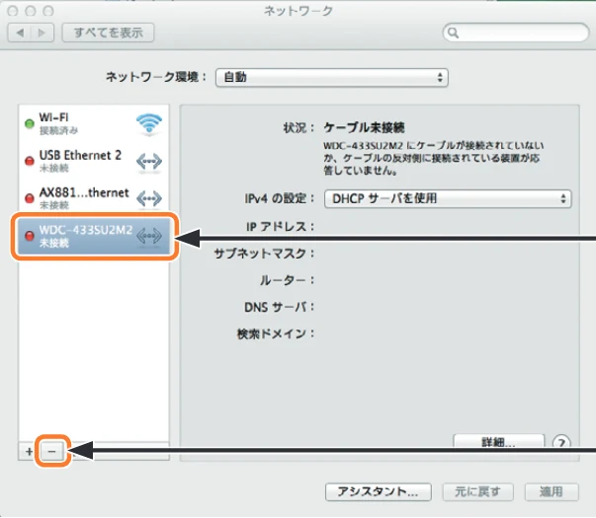
Task: Click the red status dot beside USB Ethernet 2
Action: click(x=30, y=161)
